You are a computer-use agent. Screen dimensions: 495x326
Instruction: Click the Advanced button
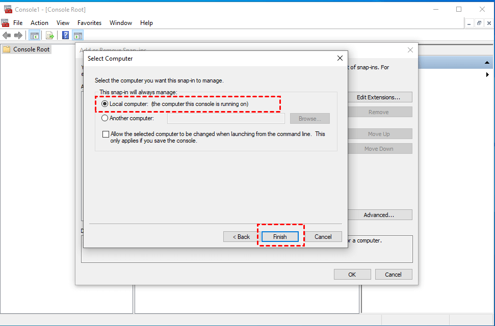pos(380,215)
